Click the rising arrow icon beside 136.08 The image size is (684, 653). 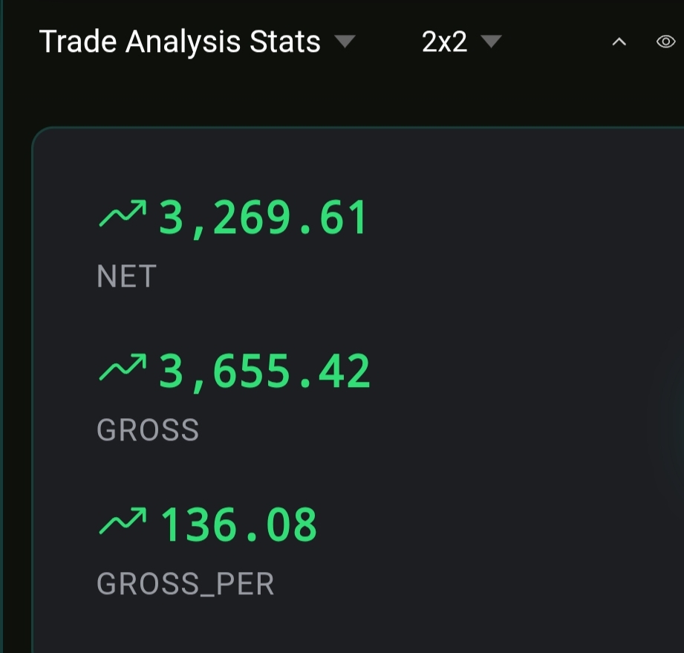(123, 523)
